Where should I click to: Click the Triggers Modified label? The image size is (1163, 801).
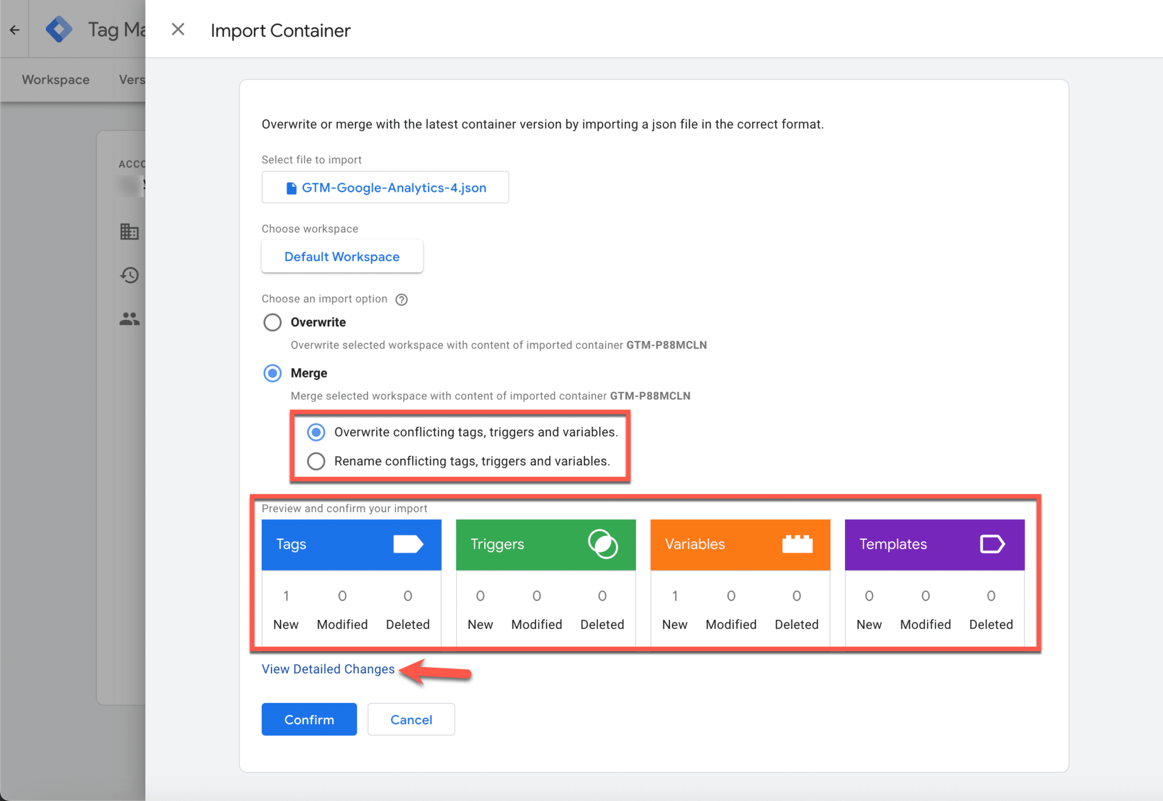click(537, 624)
